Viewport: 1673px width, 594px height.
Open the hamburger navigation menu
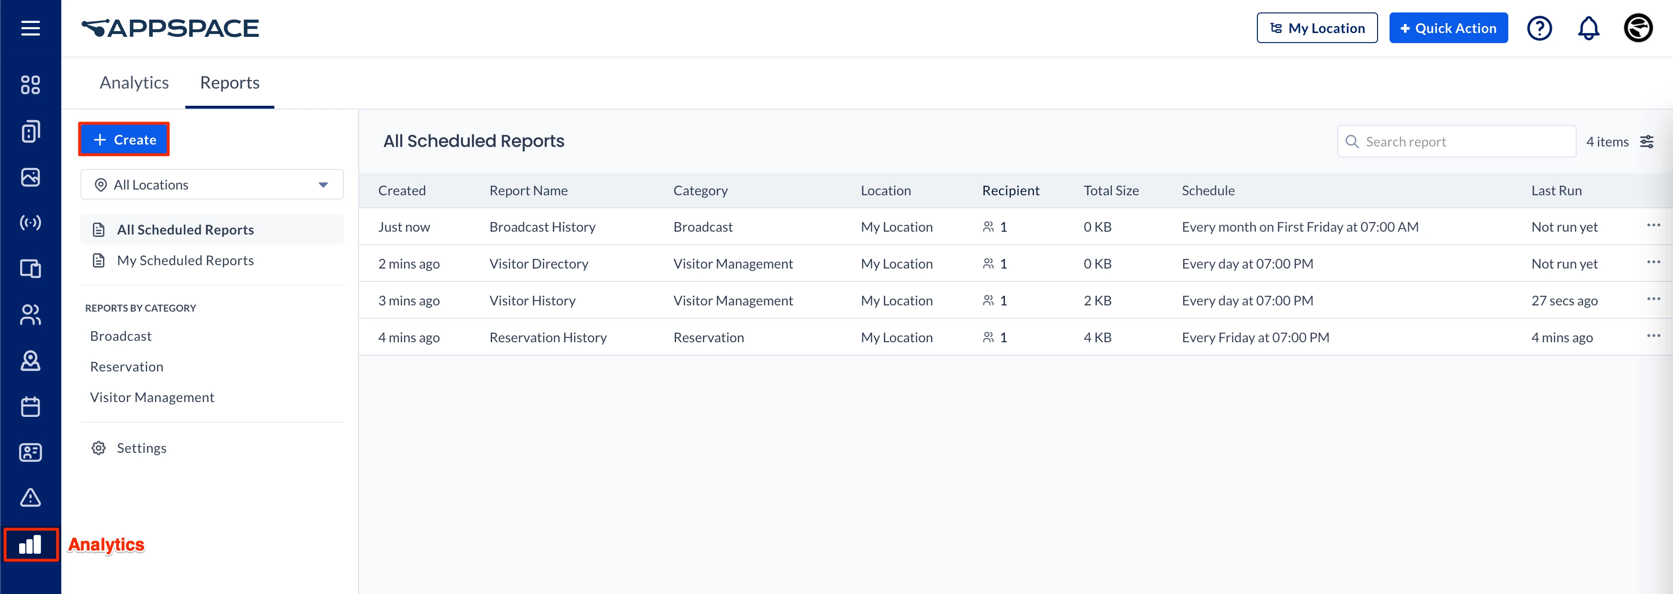(30, 28)
